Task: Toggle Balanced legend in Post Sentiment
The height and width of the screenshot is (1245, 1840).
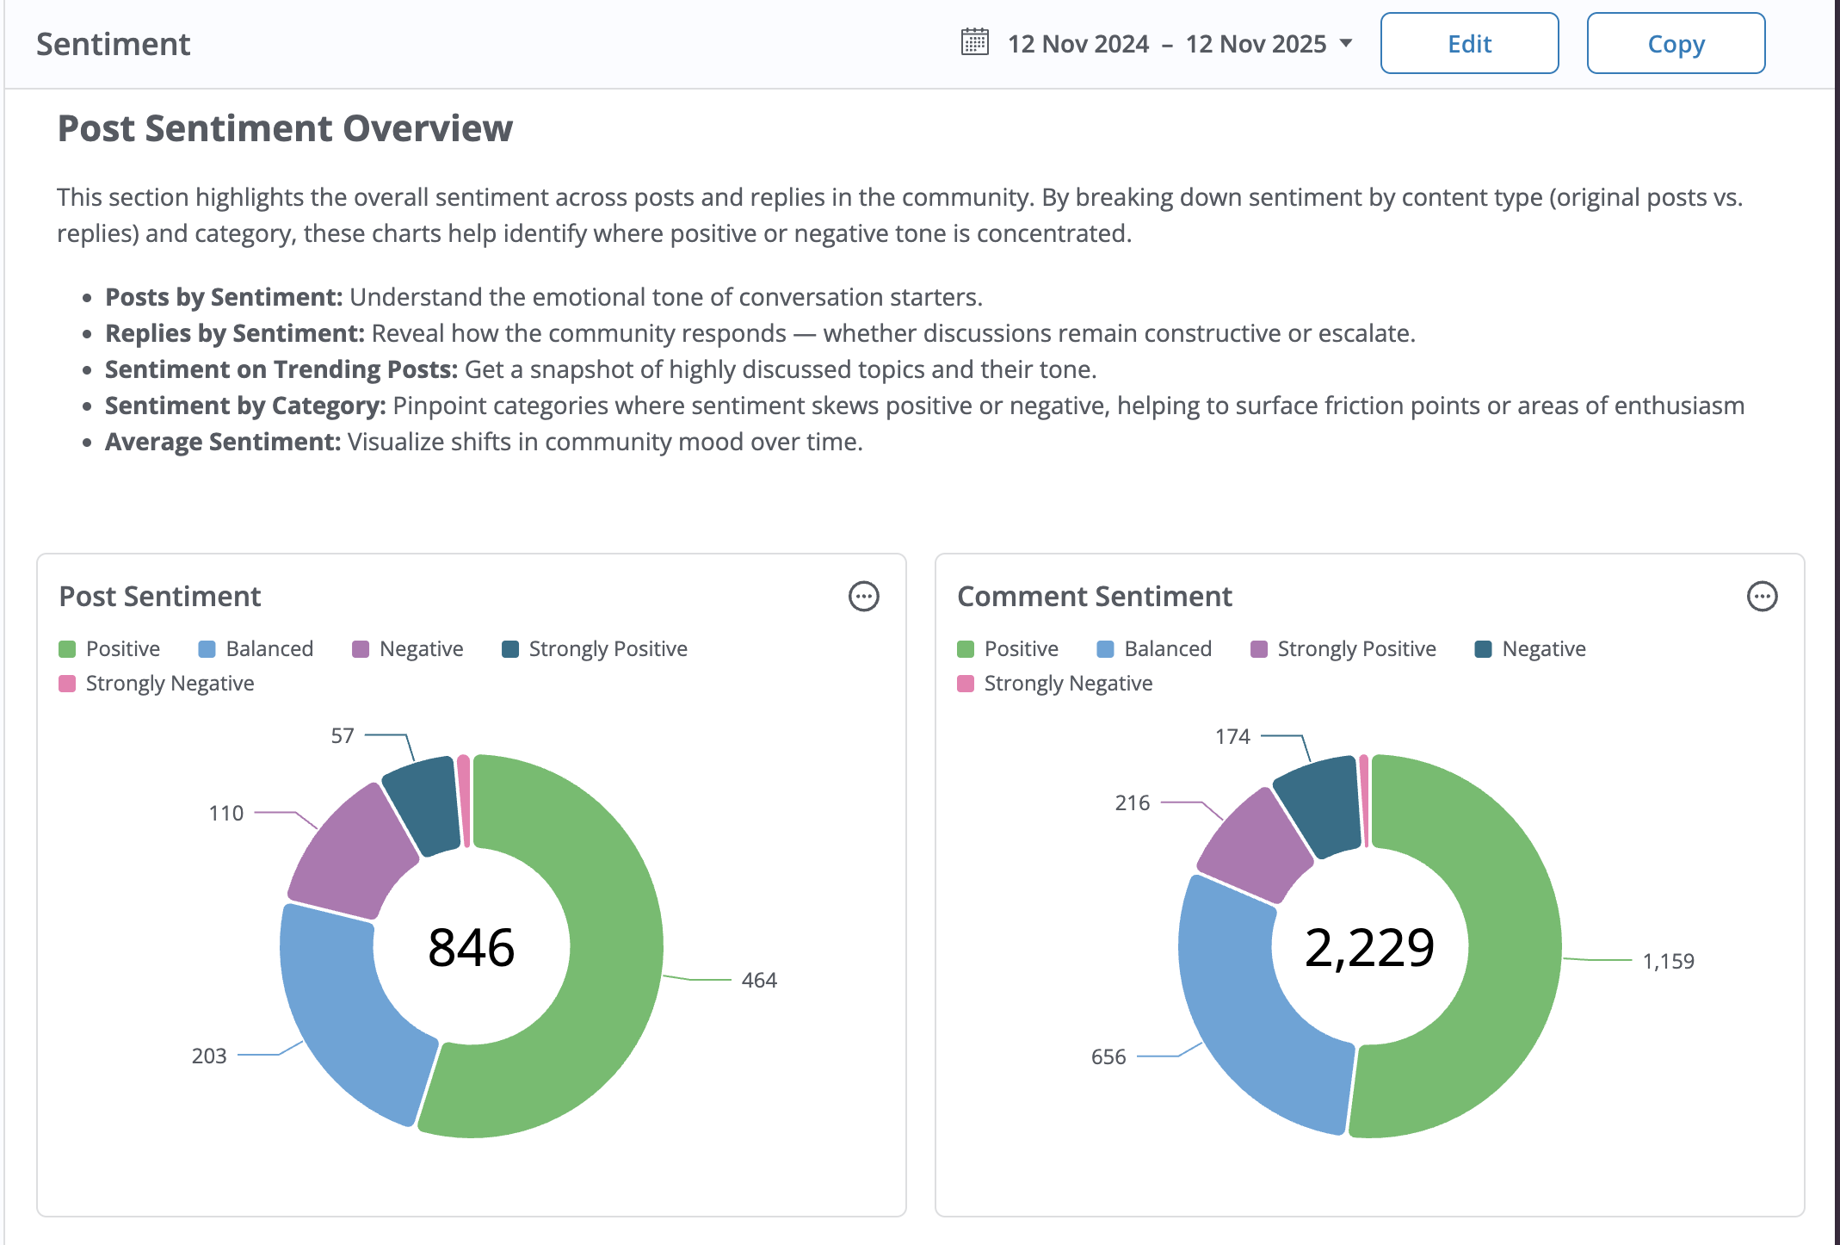Action: coord(269,649)
